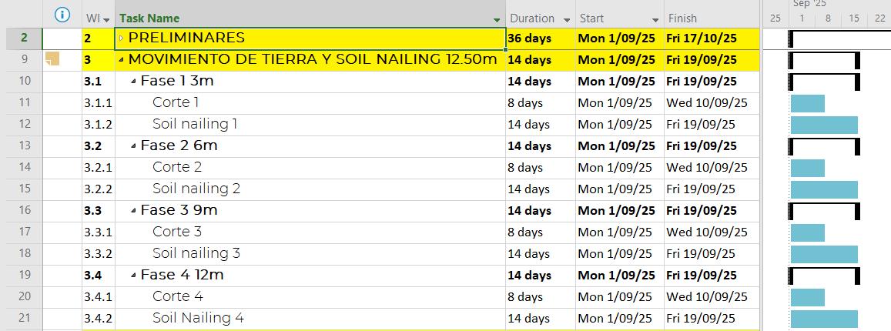Select row header number 14
891x331 pixels.
pyautogui.click(x=25, y=167)
